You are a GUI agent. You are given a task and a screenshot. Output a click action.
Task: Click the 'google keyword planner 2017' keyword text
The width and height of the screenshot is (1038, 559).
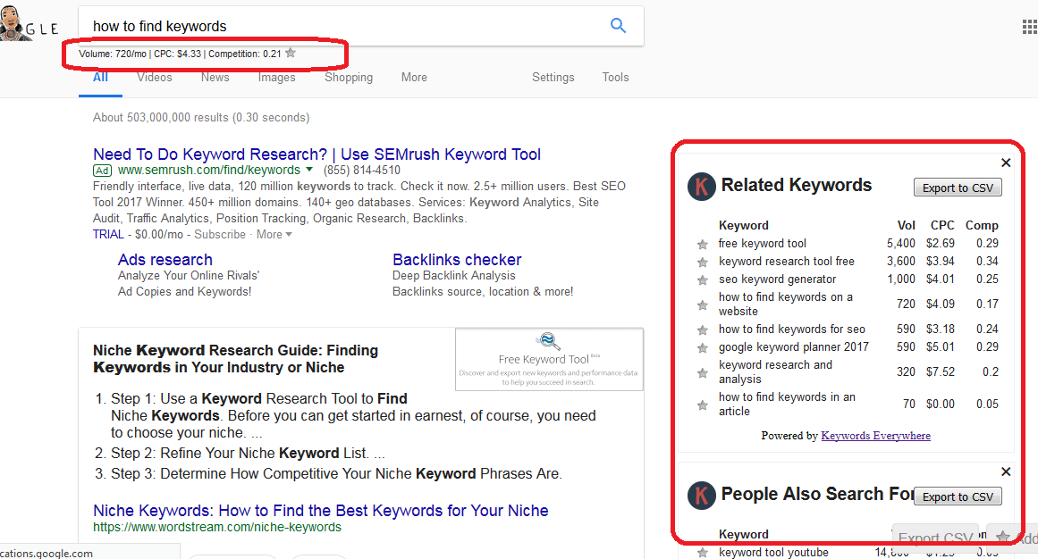[x=794, y=346]
